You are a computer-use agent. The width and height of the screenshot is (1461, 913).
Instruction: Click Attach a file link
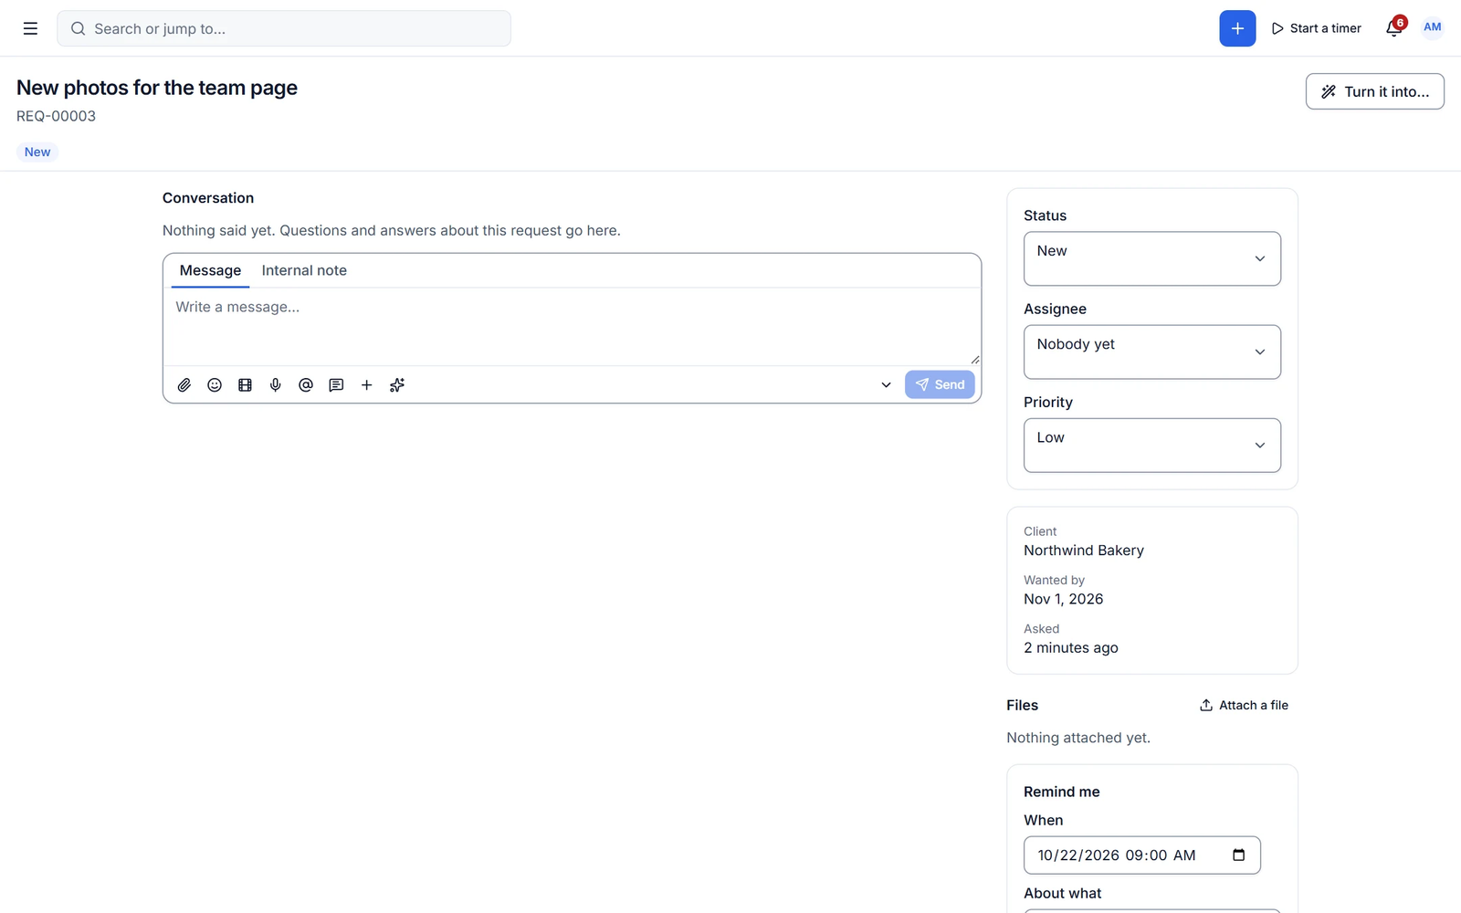point(1244,705)
